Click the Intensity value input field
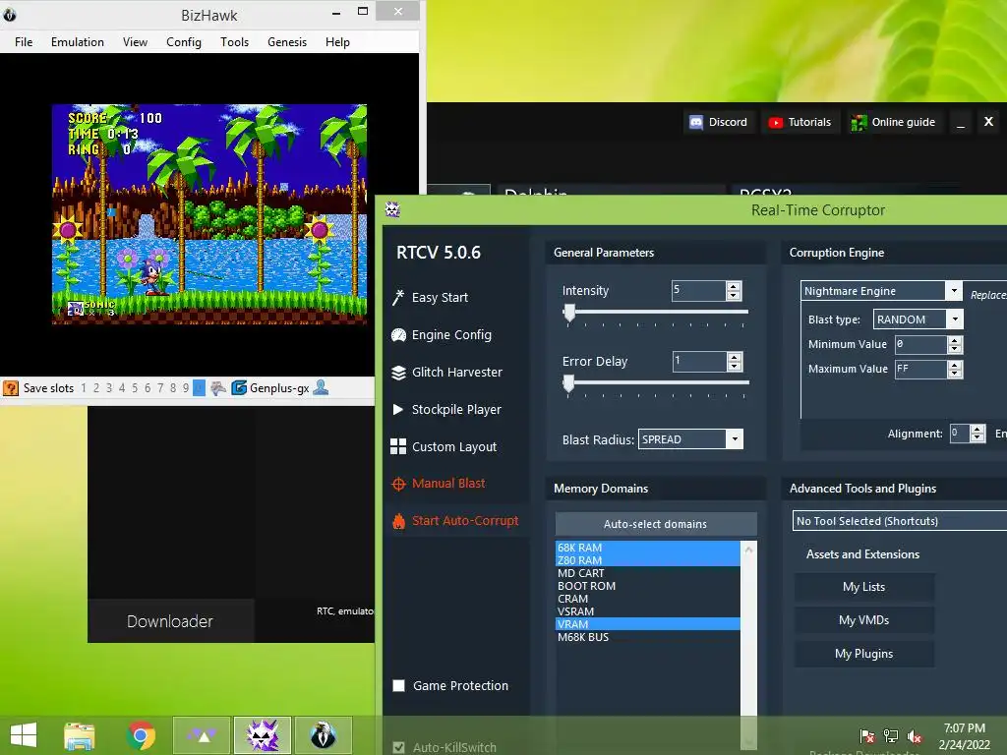This screenshot has width=1007, height=755. point(699,291)
